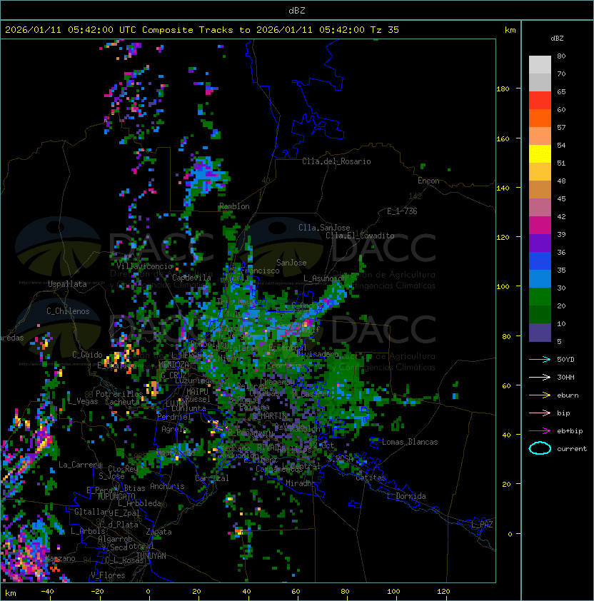Click the light blue swatch above 30
594x601 pixels.
540,278
